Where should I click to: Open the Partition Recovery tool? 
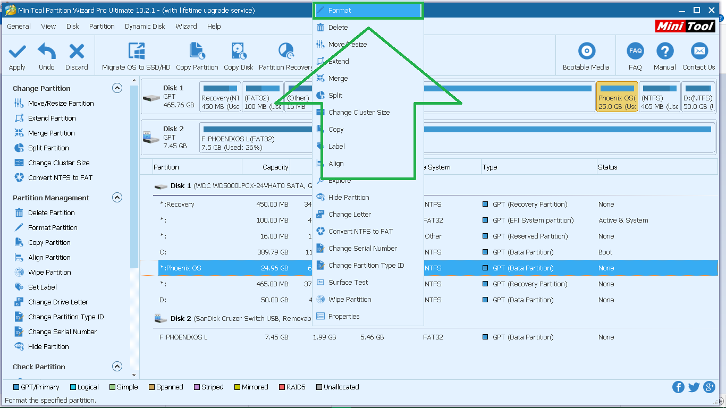(286, 56)
